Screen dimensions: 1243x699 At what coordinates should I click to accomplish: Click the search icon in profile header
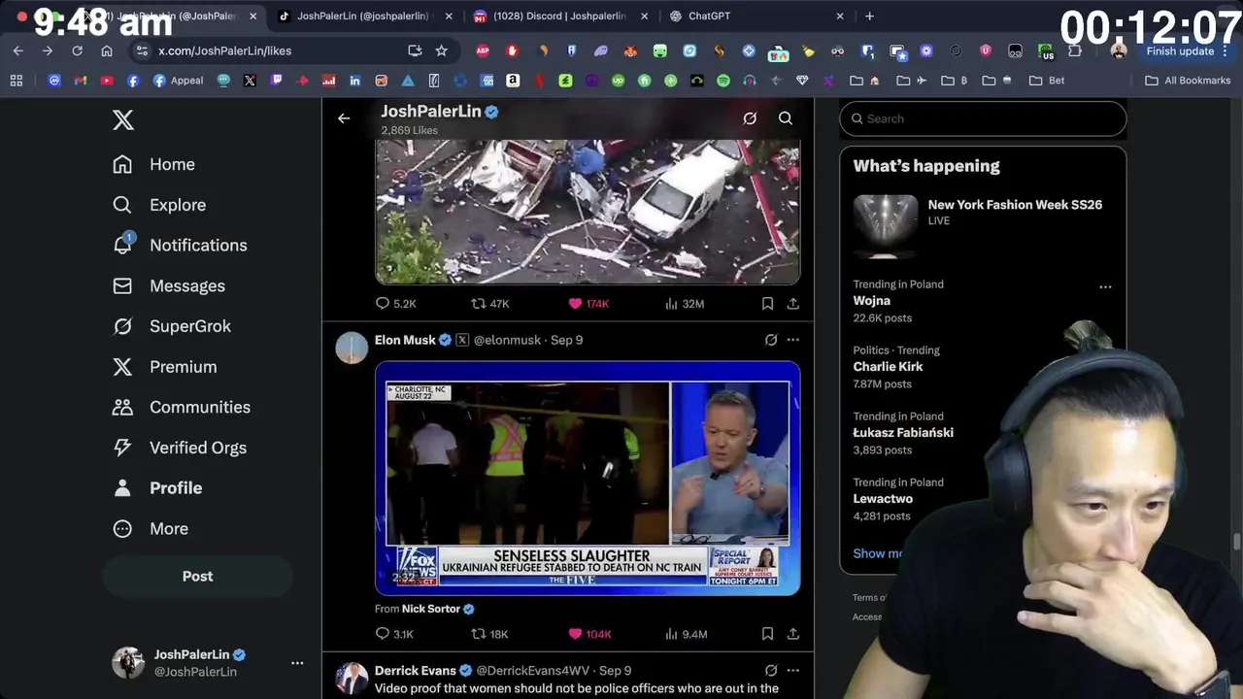786,118
